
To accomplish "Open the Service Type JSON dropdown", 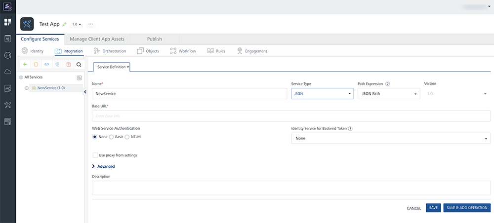I will [x=322, y=93].
